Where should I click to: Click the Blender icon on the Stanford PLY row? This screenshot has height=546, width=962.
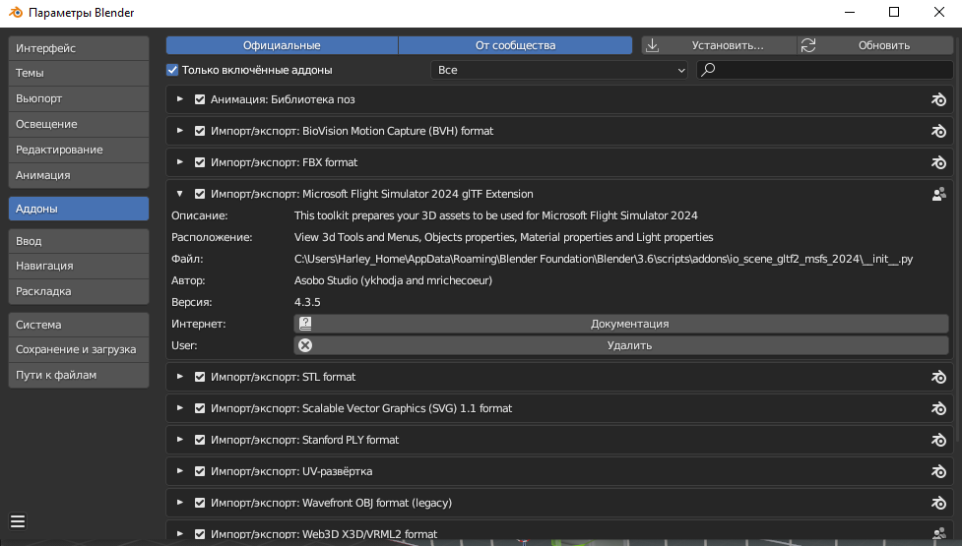coord(938,440)
